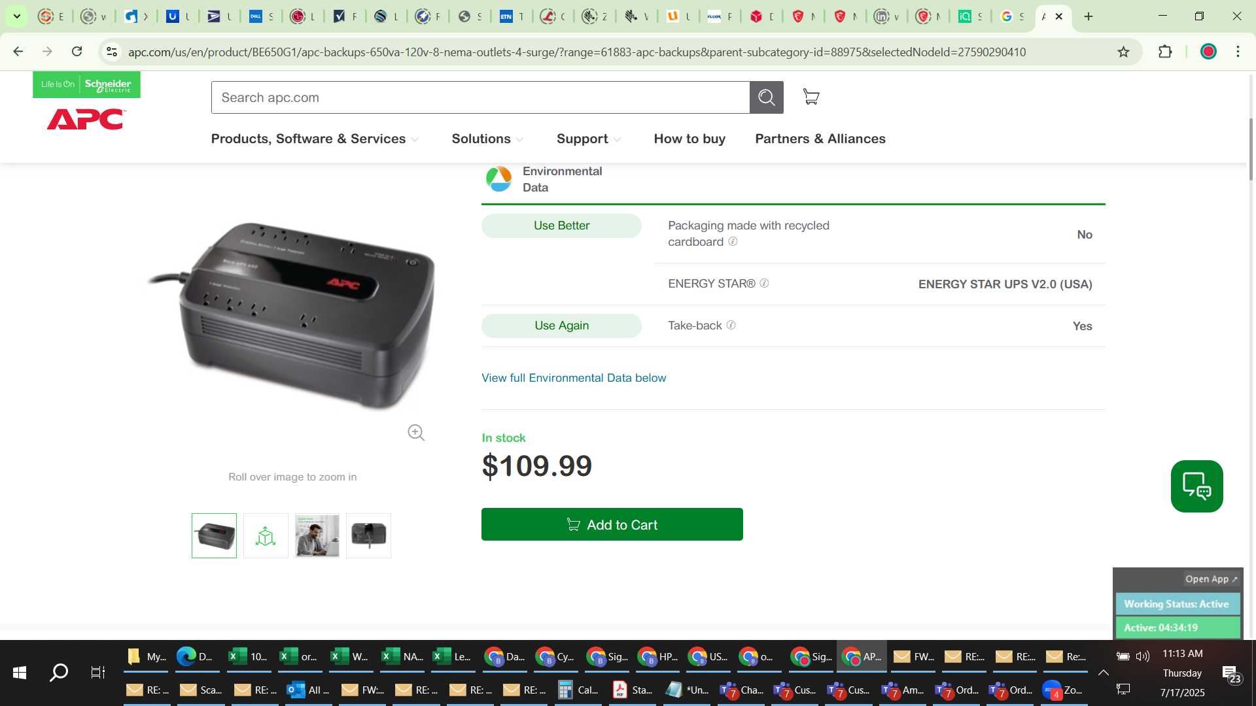Open Outlook All taskbar item
1256x706 pixels.
[x=309, y=690]
